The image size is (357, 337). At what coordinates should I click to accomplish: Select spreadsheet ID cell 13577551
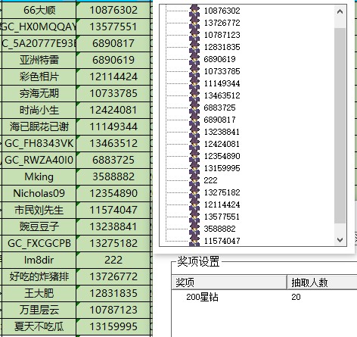[x=113, y=27]
